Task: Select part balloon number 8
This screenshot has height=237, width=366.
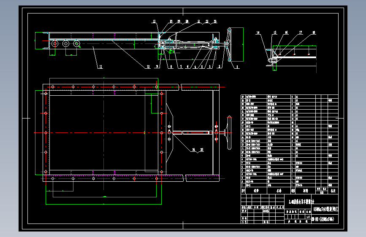Action: click(x=171, y=67)
